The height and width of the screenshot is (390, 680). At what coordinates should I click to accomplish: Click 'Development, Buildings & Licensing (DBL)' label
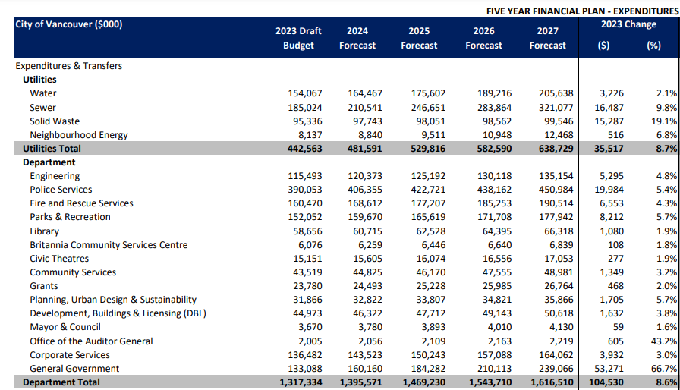118,313
